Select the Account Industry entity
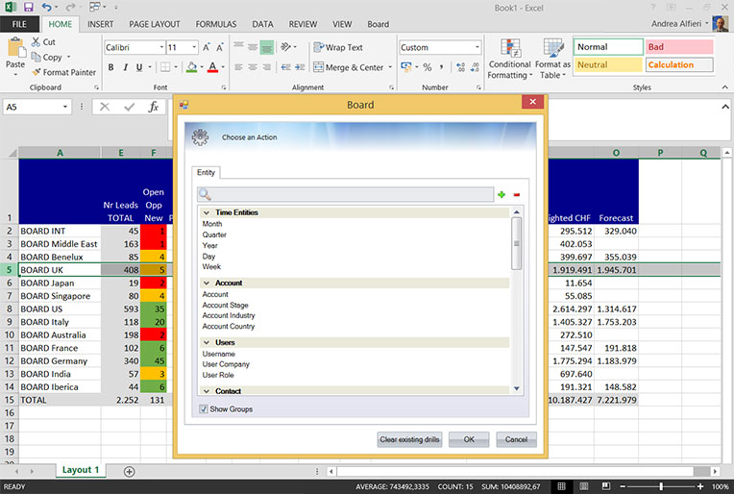The width and height of the screenshot is (734, 494). (229, 315)
